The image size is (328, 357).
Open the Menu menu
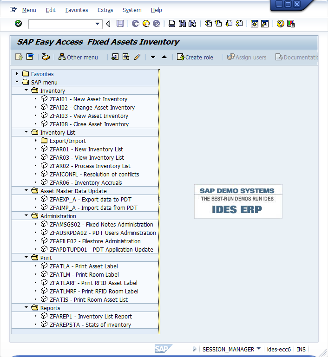tap(29, 10)
